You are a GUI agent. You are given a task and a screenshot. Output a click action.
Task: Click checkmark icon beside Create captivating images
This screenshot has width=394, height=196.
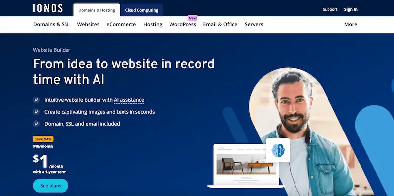click(36, 112)
